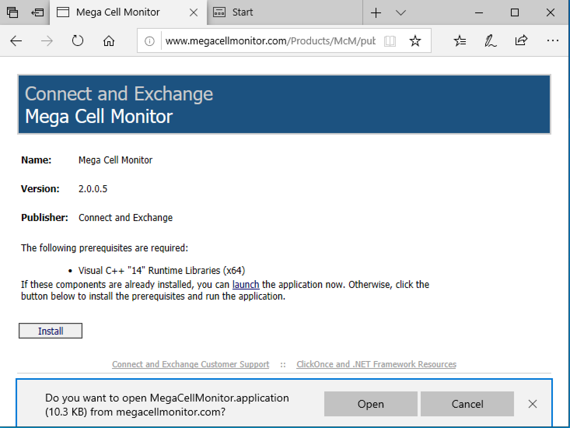The height and width of the screenshot is (428, 570).
Task: Choose Open in the download prompt
Action: 371,404
